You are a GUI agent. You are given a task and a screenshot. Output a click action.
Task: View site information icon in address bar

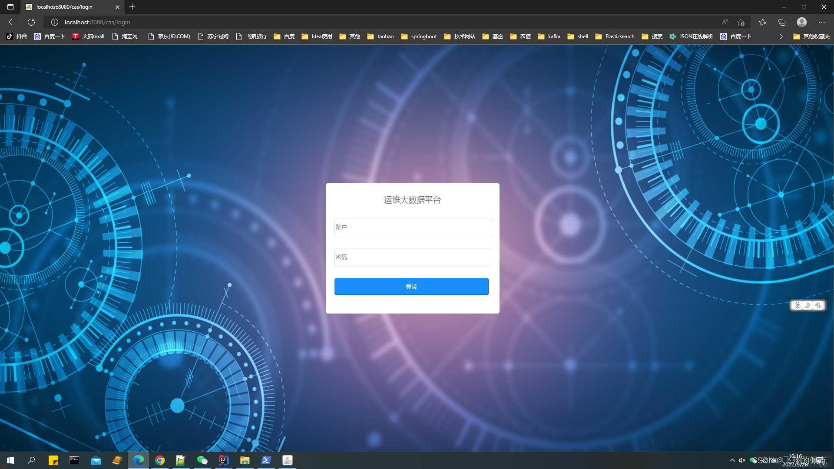[x=55, y=22]
